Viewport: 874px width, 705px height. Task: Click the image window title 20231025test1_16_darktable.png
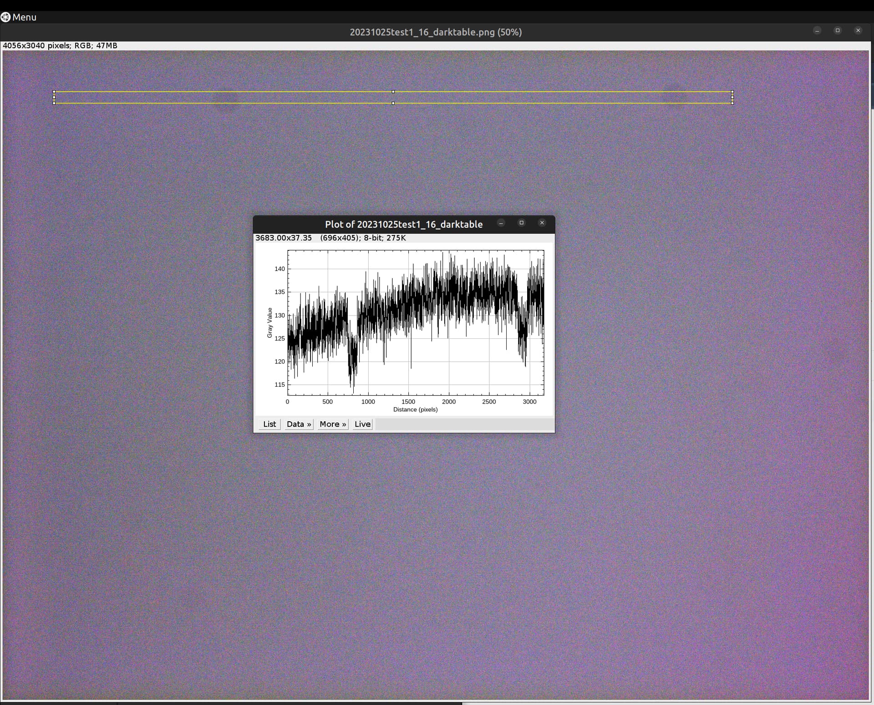436,32
